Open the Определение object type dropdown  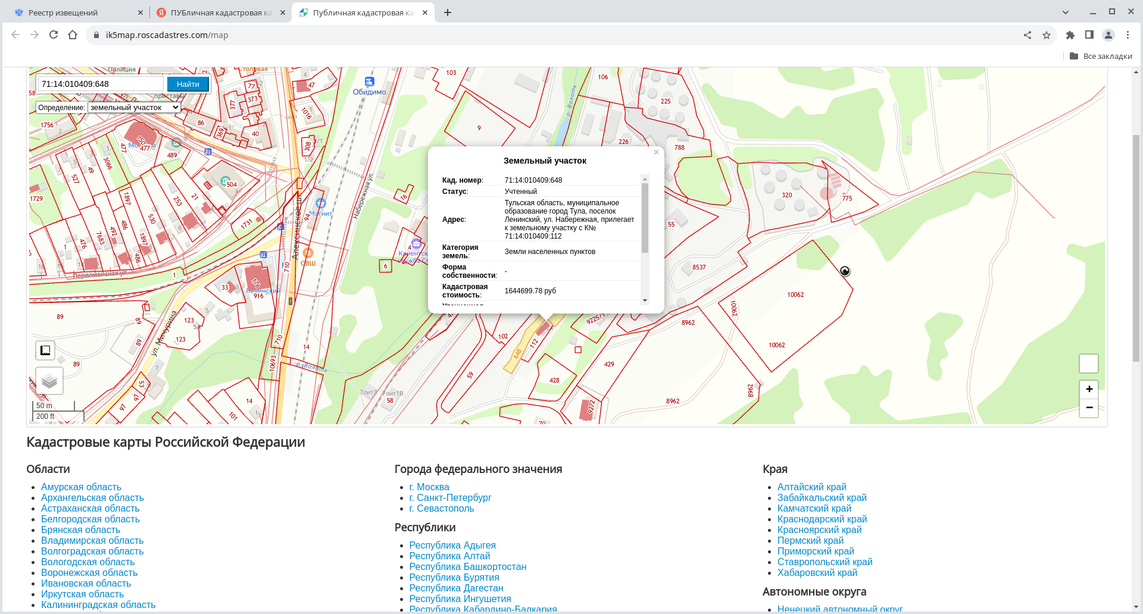pos(134,108)
